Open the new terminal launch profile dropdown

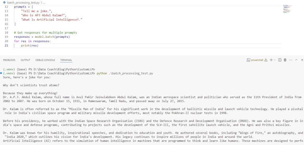[275, 60]
